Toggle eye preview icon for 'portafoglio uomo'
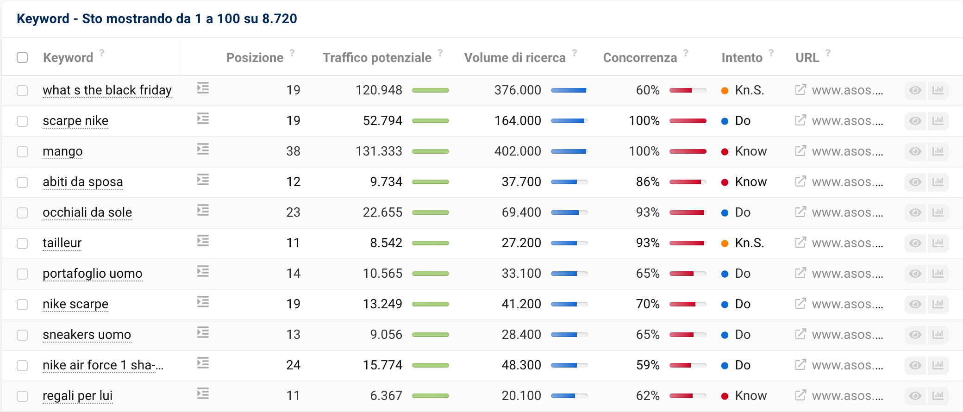This screenshot has height=412, width=963. coord(915,274)
